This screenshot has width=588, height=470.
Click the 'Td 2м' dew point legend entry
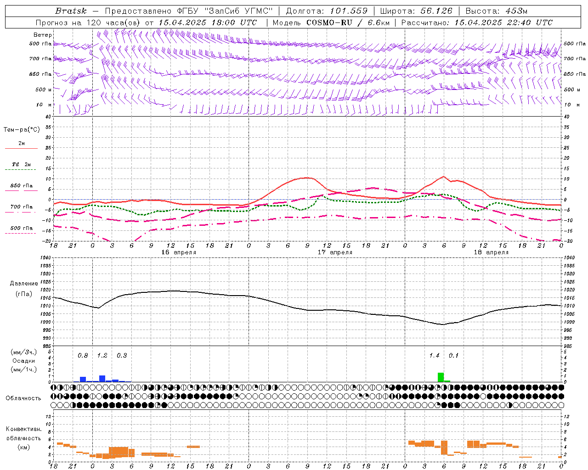22,164
